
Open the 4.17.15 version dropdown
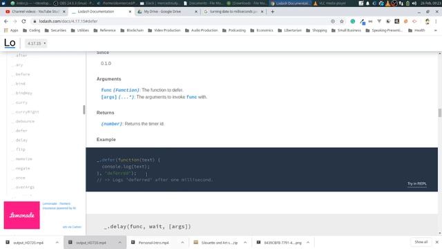[36, 44]
